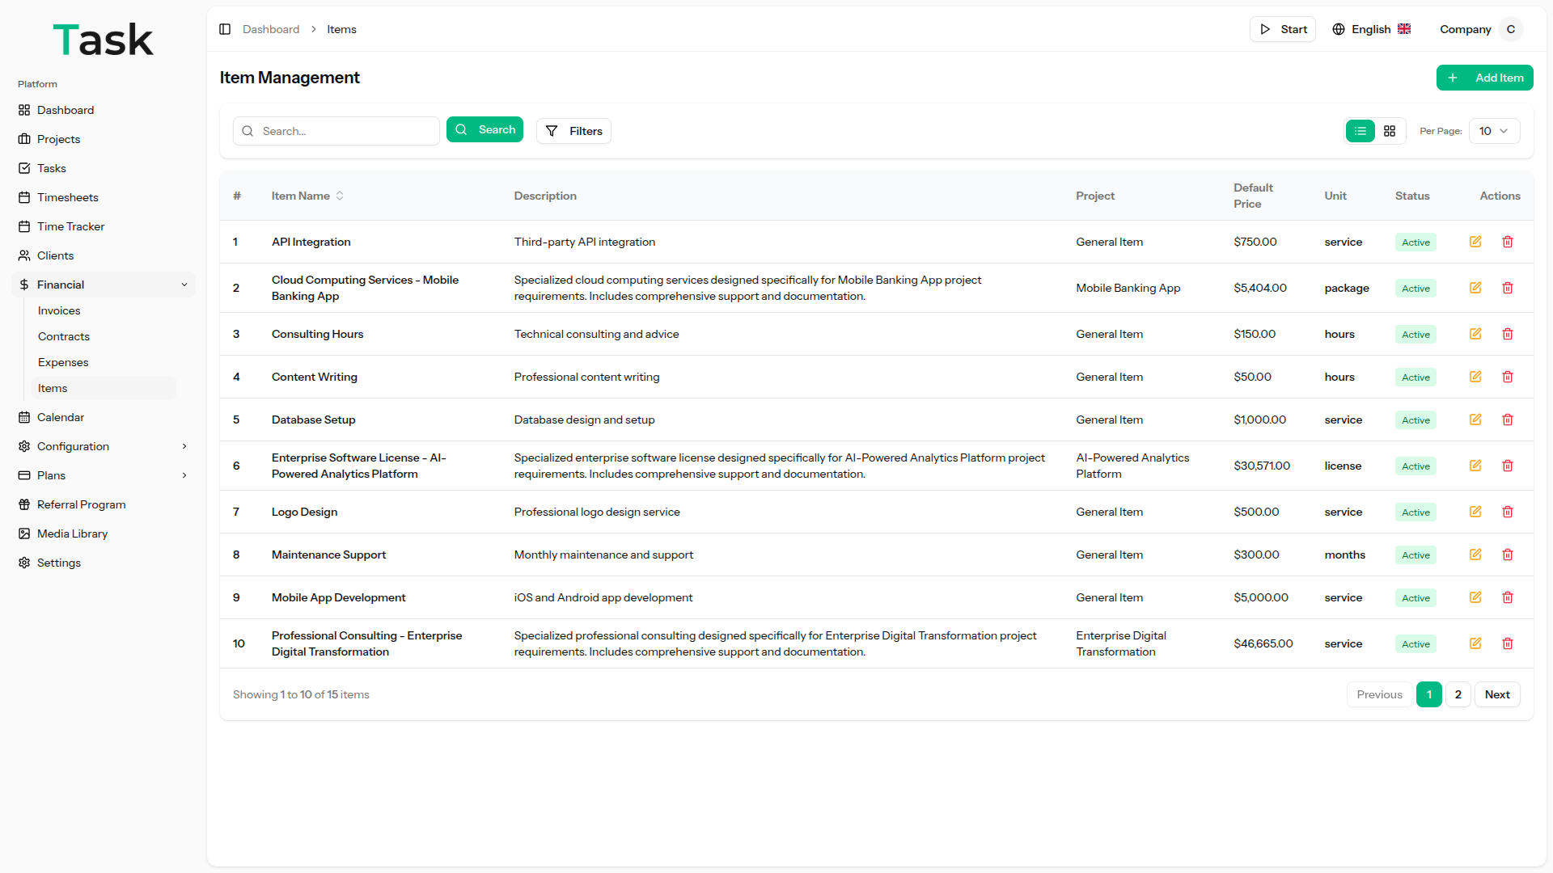1553x873 pixels.
Task: Toggle the sidebar panel icon
Action: pos(225,29)
